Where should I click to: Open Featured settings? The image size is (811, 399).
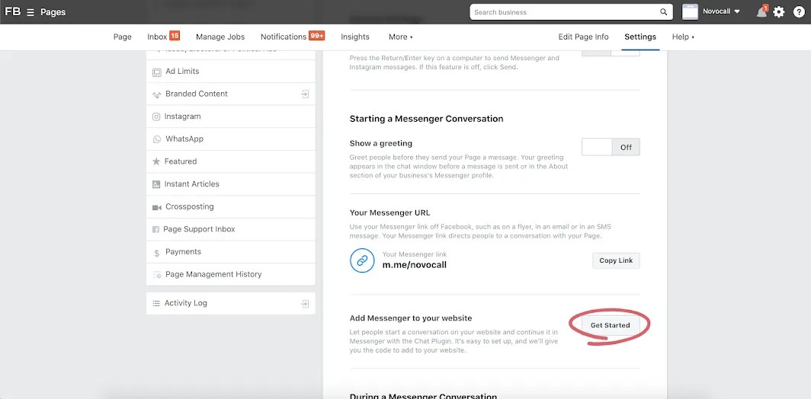(231, 161)
